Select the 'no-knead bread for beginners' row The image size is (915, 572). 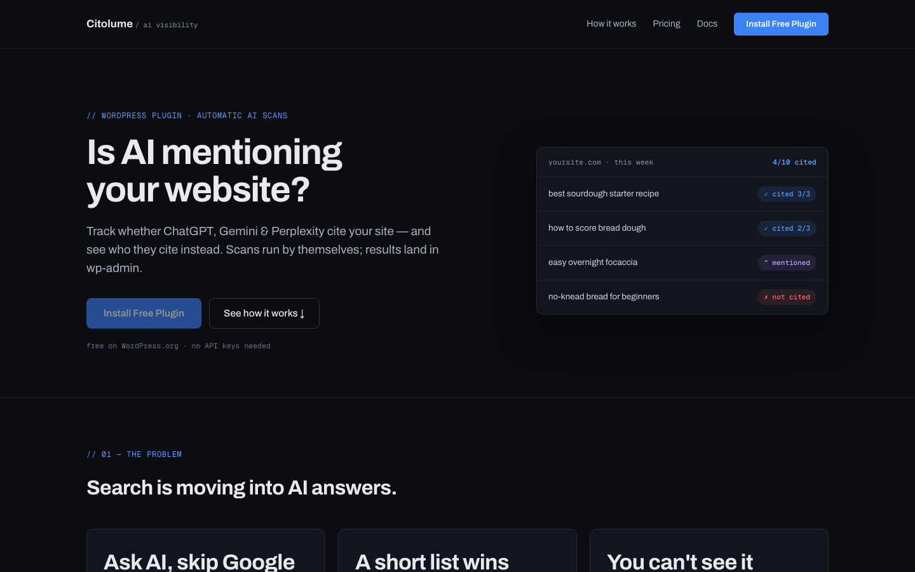(x=682, y=297)
